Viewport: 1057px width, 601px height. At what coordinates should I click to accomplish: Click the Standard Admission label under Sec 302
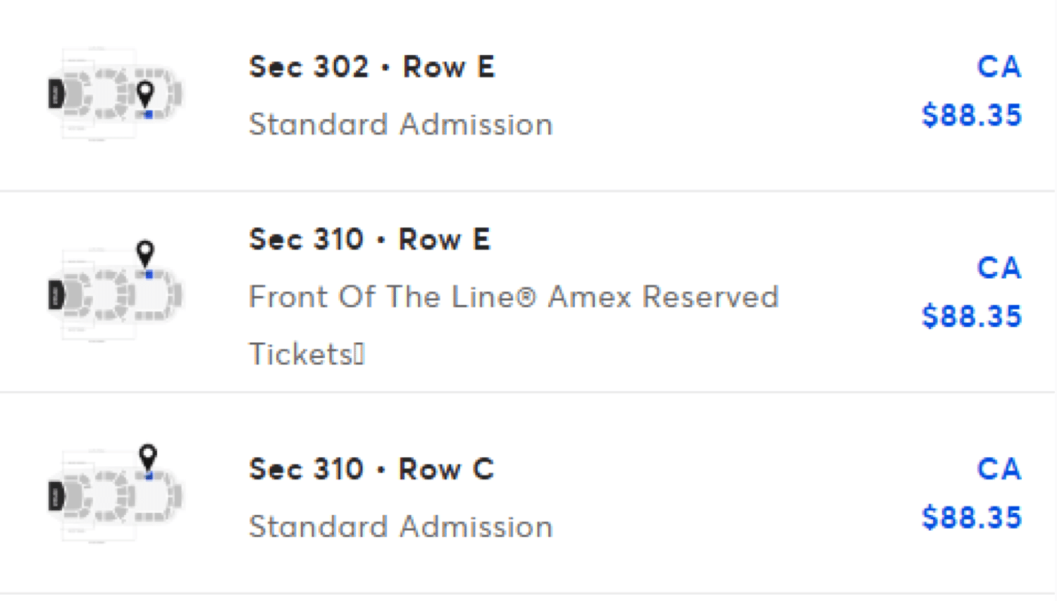point(400,125)
